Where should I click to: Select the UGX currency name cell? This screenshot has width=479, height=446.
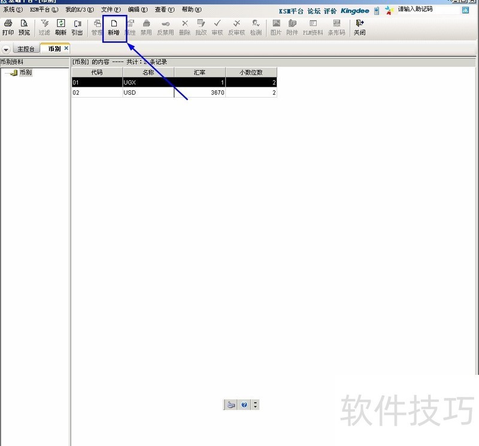click(148, 83)
